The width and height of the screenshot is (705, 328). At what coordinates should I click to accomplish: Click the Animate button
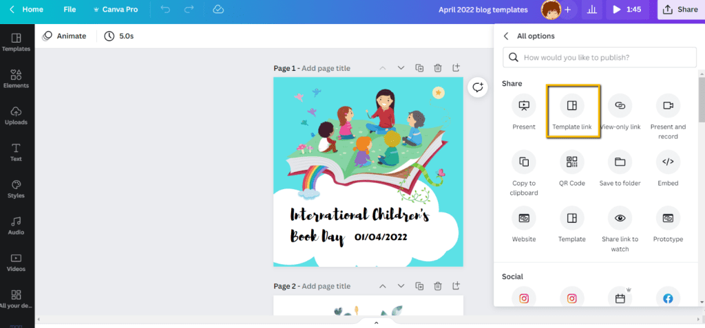(64, 36)
